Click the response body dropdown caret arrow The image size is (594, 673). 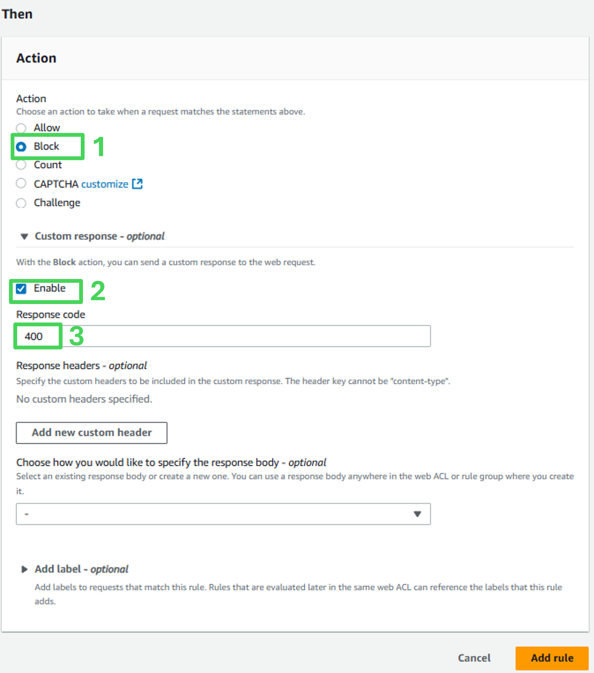tap(417, 514)
